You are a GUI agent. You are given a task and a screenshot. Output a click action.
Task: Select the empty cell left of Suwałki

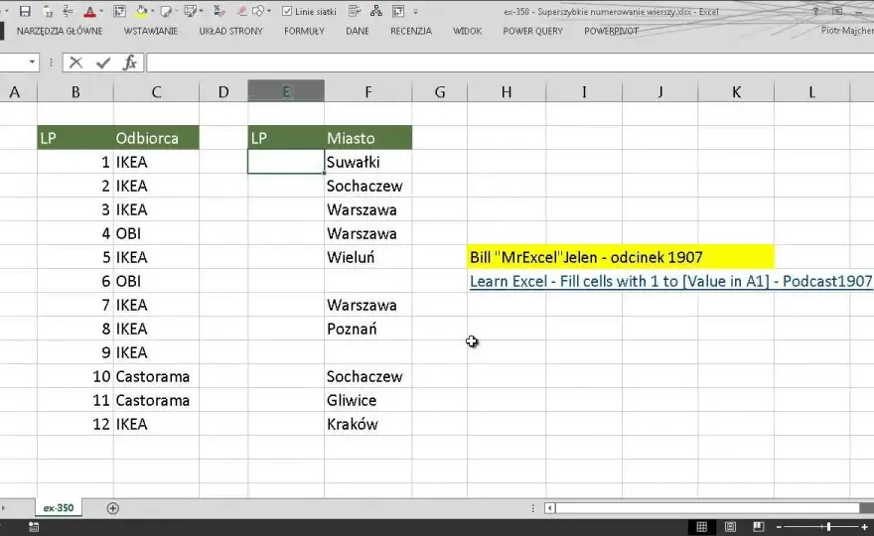(x=286, y=162)
